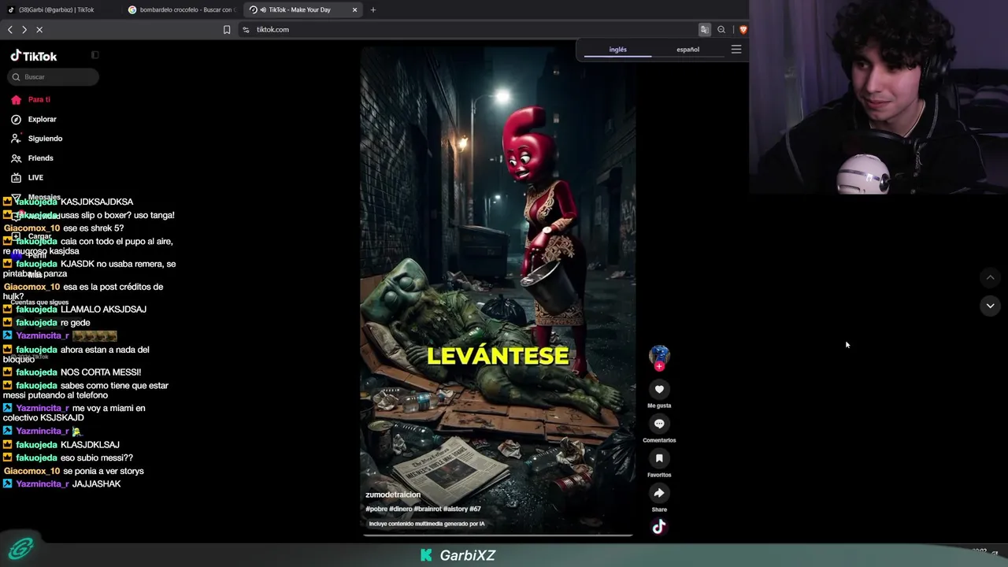Stop loading the current page
Image resolution: width=1008 pixels, height=567 pixels.
(x=39, y=30)
